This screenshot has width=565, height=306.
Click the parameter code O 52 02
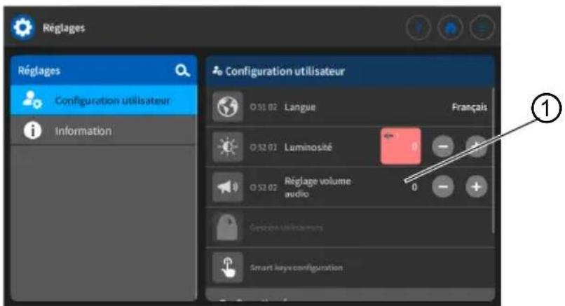264,188
